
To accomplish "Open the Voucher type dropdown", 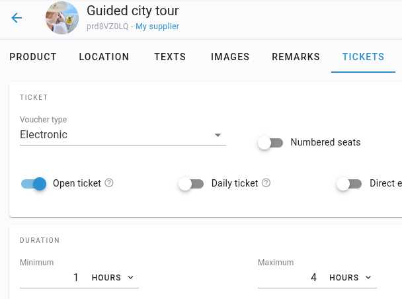I will pyautogui.click(x=123, y=135).
